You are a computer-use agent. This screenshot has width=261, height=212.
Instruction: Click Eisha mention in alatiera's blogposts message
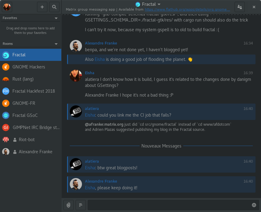click(90, 168)
